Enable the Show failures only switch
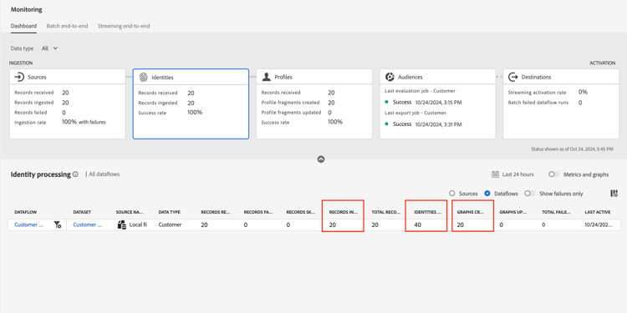The image size is (627, 313). pos(530,194)
